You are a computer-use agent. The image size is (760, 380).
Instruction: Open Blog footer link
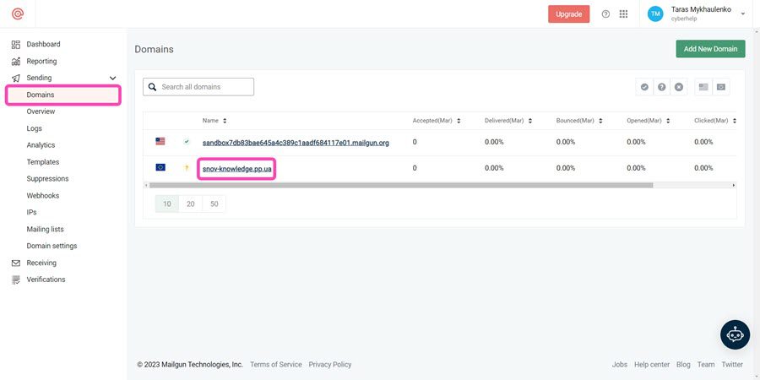(x=683, y=365)
